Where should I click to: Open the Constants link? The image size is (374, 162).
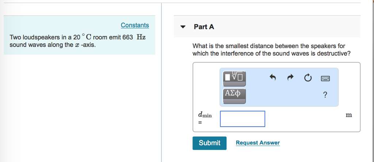pos(135,25)
